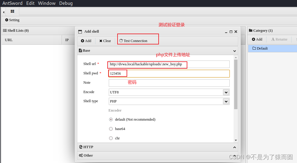The image size is (297, 163).
Task: Click the form scrollbar up arrow
Action: pyautogui.click(x=236, y=57)
